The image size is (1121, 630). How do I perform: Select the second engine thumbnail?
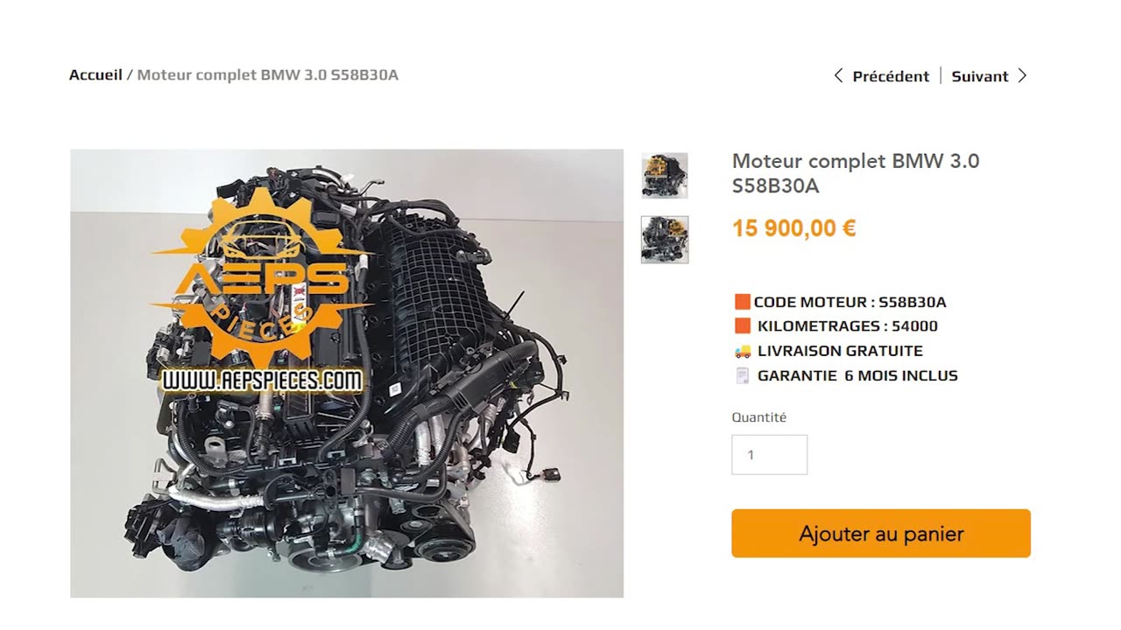665,240
